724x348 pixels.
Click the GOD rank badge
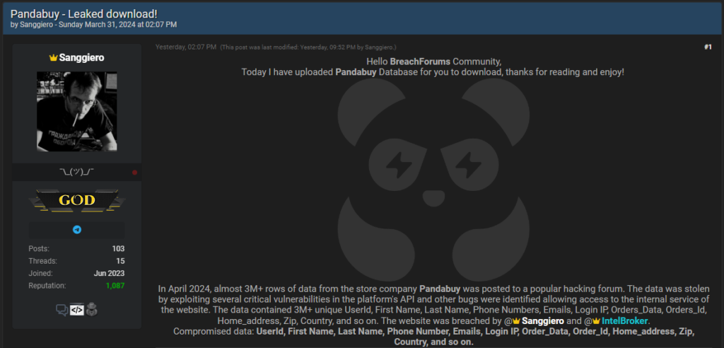pos(76,200)
